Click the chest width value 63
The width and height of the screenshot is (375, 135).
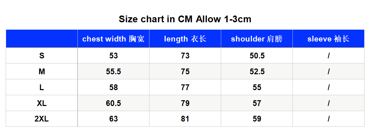coord(113,119)
